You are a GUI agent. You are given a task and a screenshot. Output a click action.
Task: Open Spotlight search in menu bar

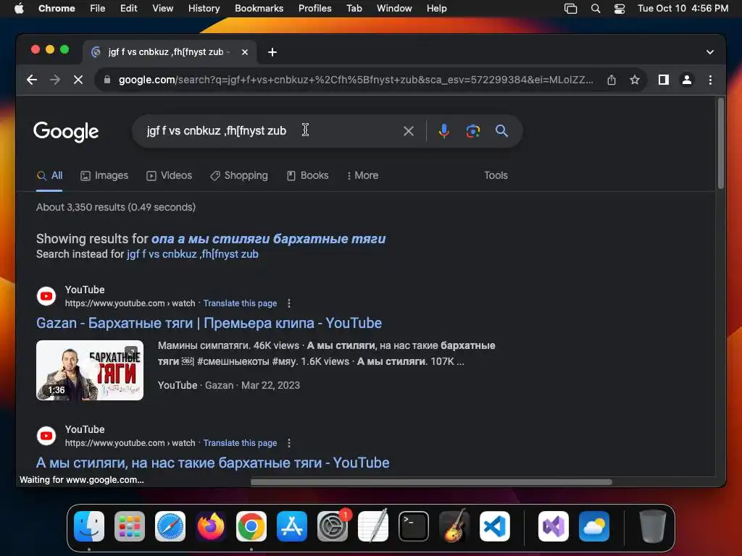tap(596, 9)
